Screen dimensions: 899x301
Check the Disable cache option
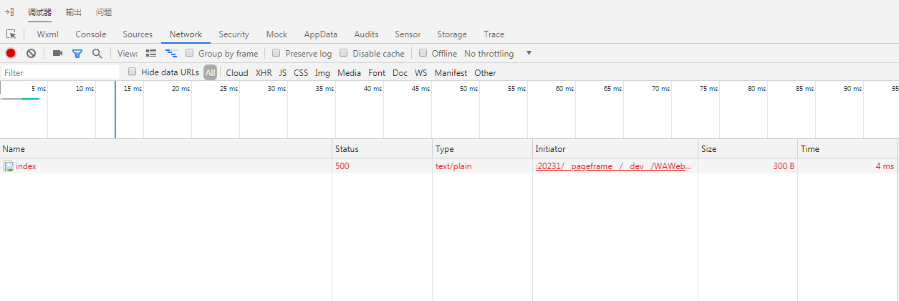point(344,53)
